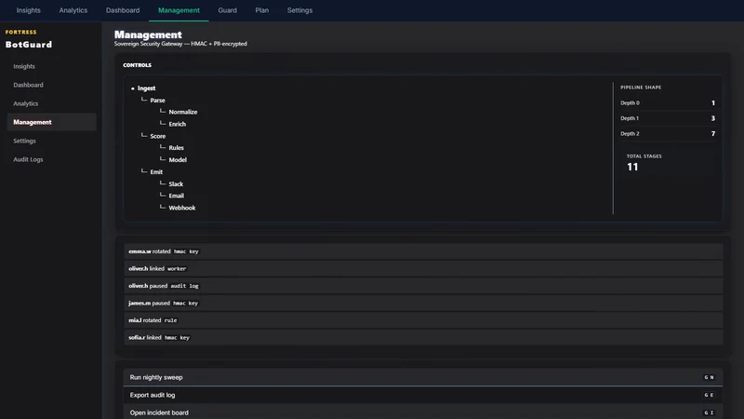Click the Depth 2 pipeline row
Viewport: 744px width, 419px height.
[x=668, y=134]
